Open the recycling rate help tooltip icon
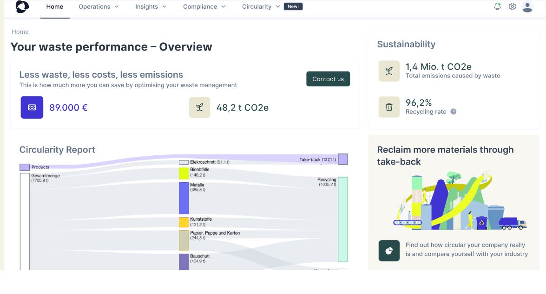The width and height of the screenshot is (546, 294). point(453,112)
